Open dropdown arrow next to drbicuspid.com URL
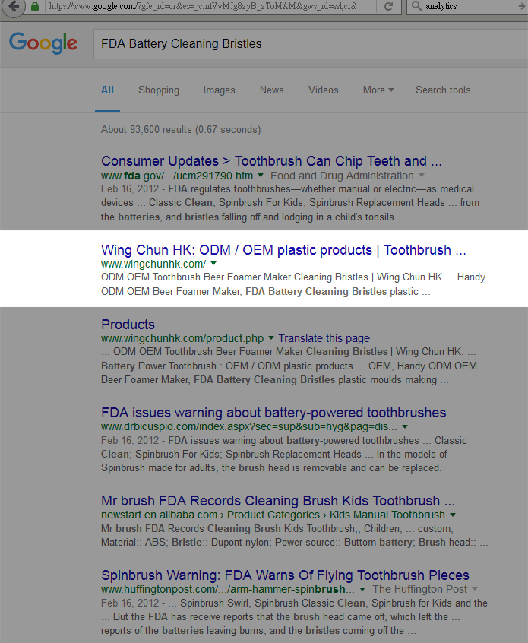 [405, 427]
